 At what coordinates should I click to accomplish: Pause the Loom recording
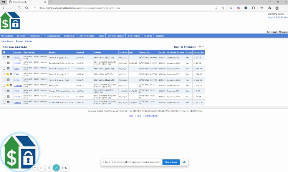coord(49,168)
